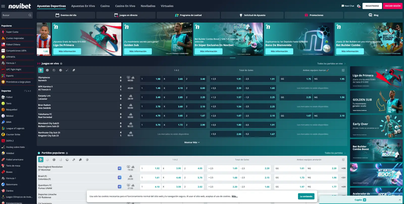Show info for Juegos en vivo
404x204 pixels.
tap(61, 64)
